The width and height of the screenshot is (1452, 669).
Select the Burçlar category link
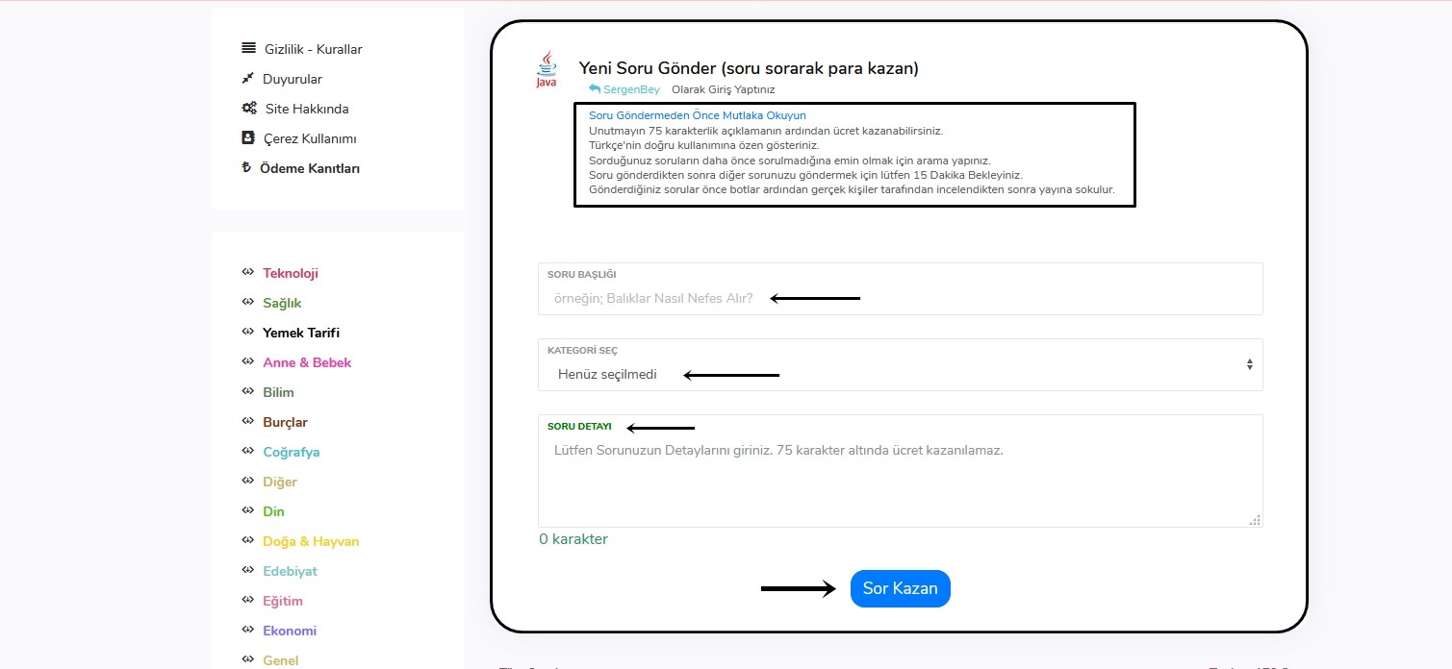tap(285, 422)
